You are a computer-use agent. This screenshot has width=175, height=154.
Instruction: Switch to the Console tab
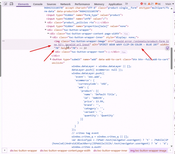pos(38,4)
